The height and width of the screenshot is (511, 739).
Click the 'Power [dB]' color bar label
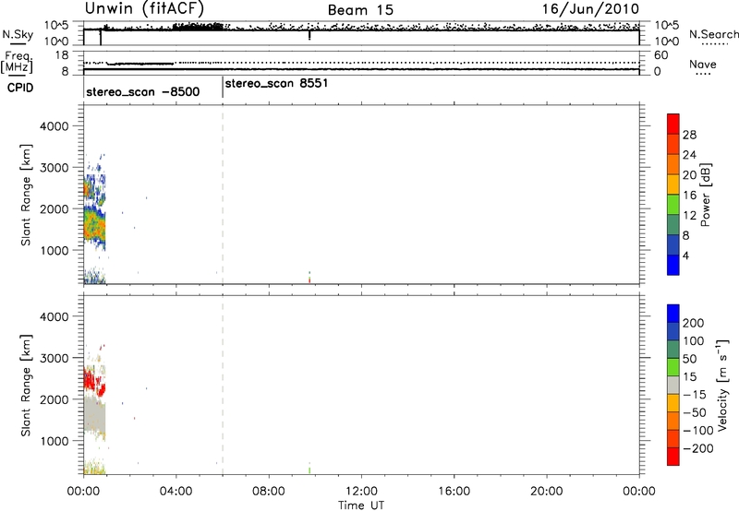pos(706,195)
